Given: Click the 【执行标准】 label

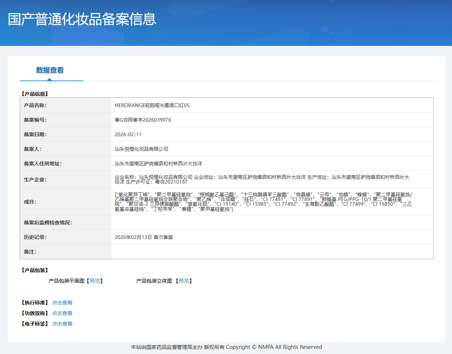Looking at the screenshot, I should tap(35, 303).
